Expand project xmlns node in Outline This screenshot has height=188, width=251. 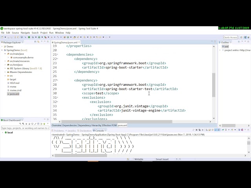click(220, 50)
